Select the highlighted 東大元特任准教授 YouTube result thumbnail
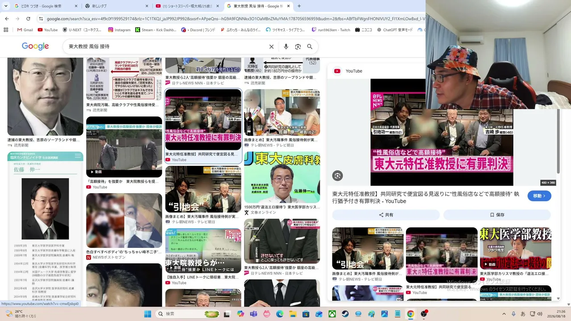The width and height of the screenshot is (571, 321). (x=203, y=119)
